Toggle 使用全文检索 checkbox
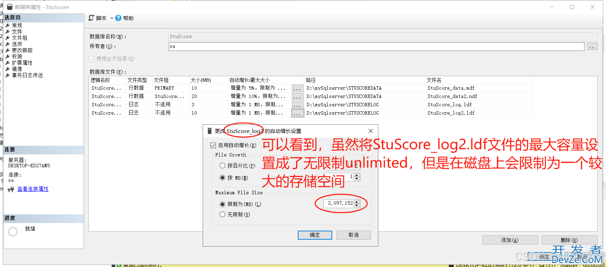The width and height of the screenshot is (606, 267). [x=91, y=59]
